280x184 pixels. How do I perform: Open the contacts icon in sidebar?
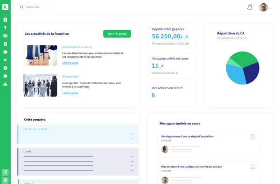(5, 20)
